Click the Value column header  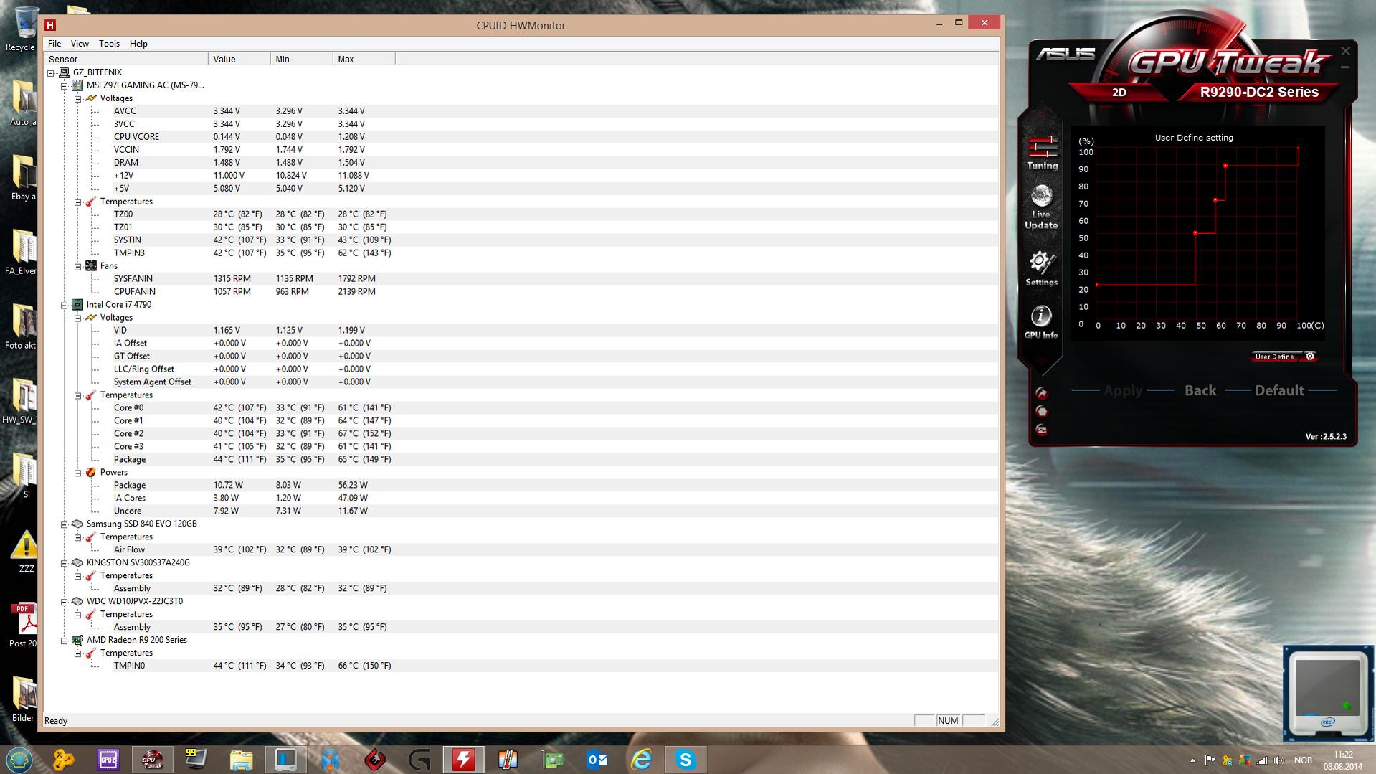pyautogui.click(x=239, y=59)
